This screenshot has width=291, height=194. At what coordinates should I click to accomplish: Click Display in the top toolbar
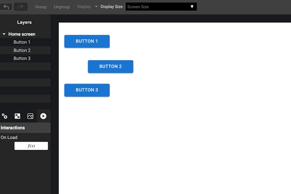point(84,7)
